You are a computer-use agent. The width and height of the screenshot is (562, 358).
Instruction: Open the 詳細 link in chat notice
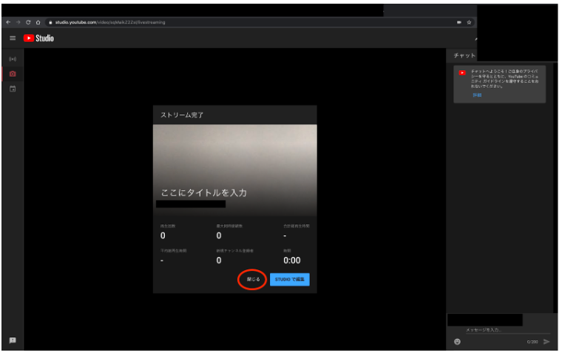pyautogui.click(x=477, y=95)
